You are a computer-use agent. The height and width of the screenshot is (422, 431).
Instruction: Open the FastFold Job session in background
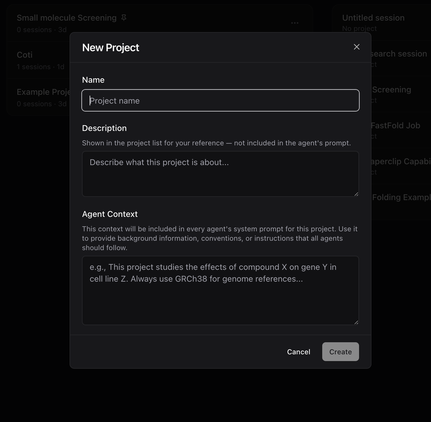tap(401, 130)
